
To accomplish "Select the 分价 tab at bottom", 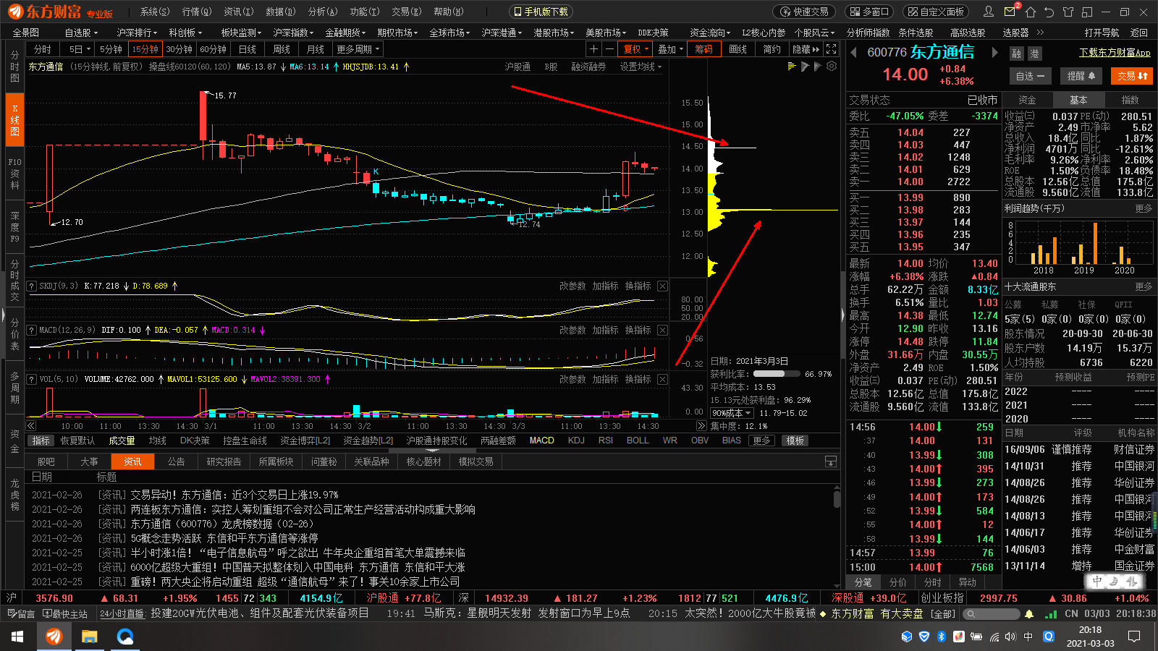I will click(x=897, y=582).
